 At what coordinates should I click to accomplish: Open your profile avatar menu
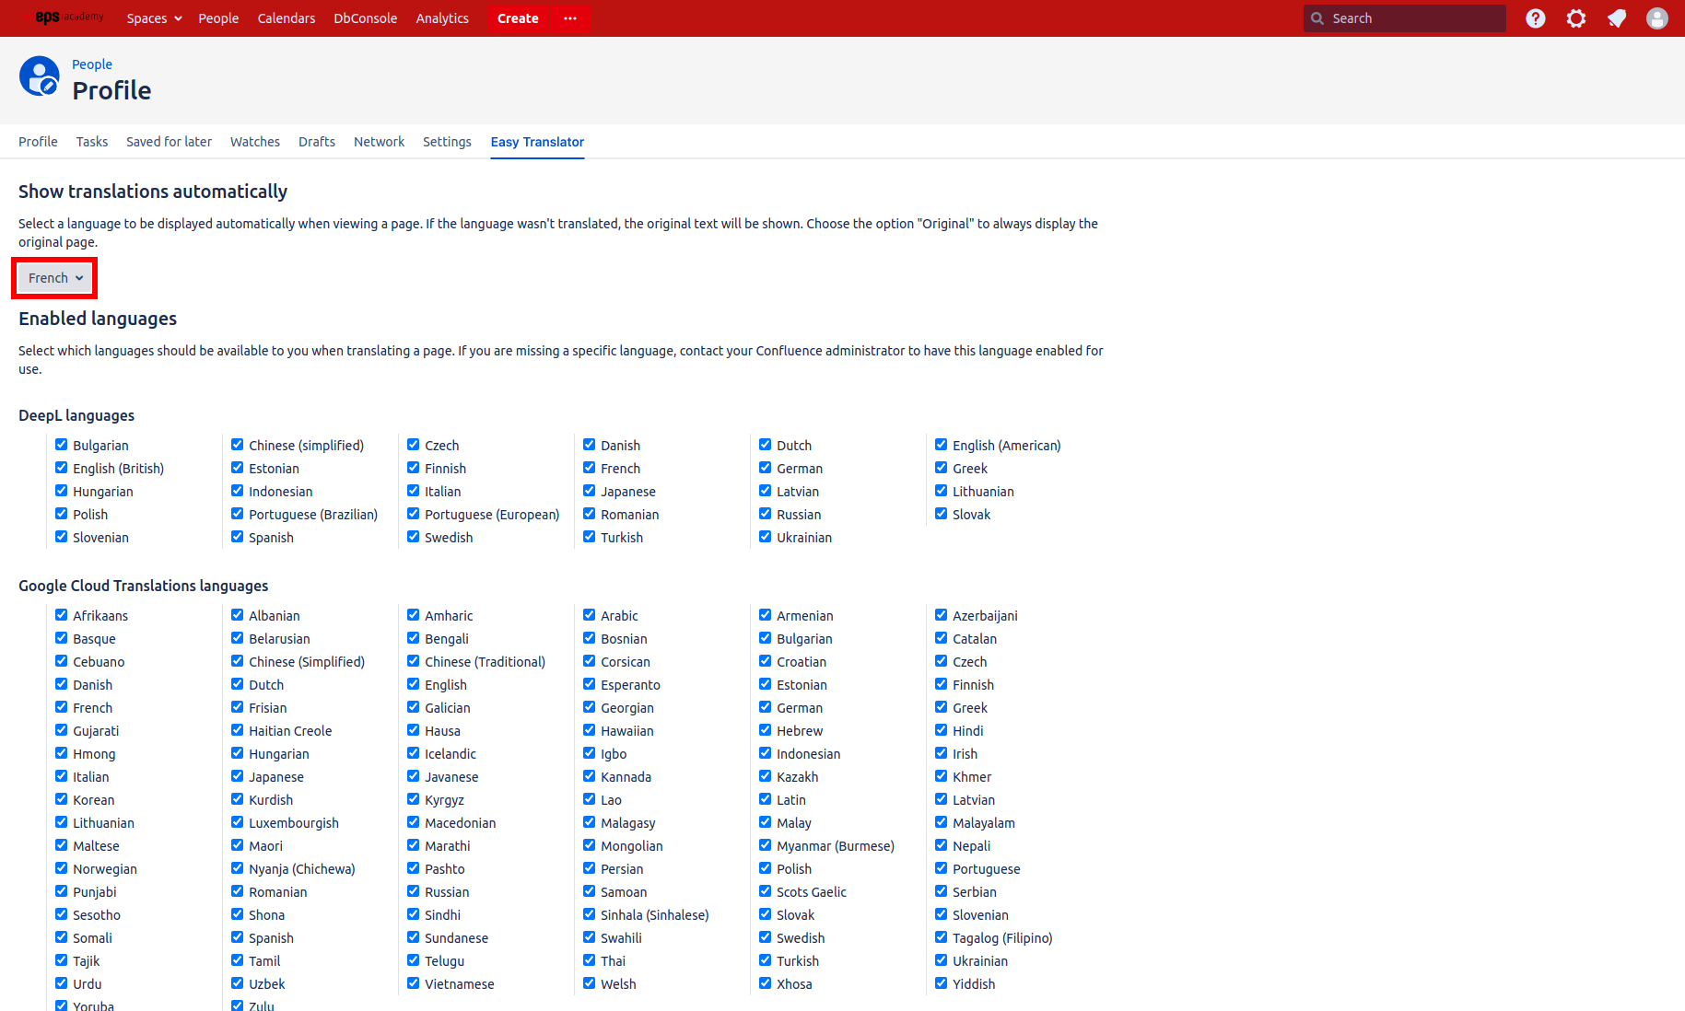1657,17
